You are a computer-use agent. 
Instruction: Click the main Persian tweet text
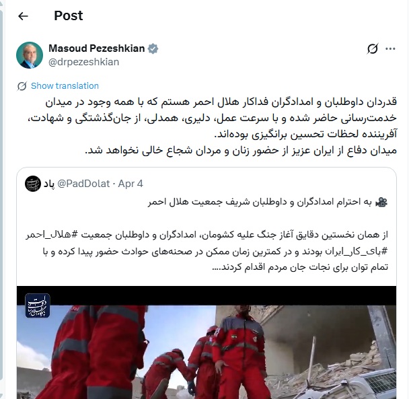click(x=213, y=126)
